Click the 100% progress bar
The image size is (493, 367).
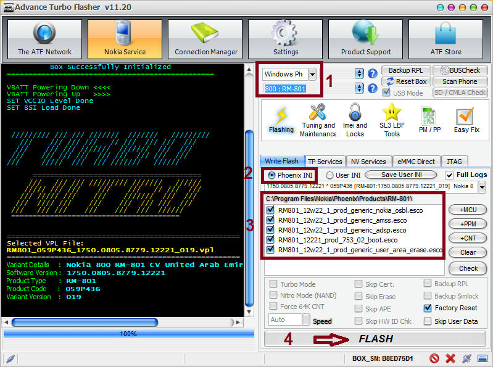point(129,334)
